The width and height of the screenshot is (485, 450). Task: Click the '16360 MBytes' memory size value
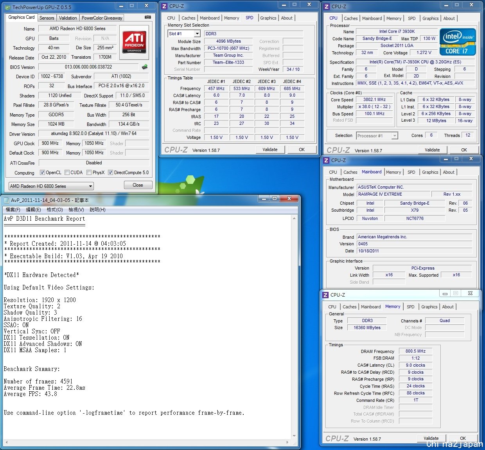pyautogui.click(x=367, y=328)
